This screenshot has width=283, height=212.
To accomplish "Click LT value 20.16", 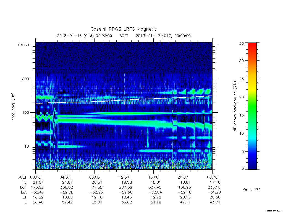I will click(185, 197).
